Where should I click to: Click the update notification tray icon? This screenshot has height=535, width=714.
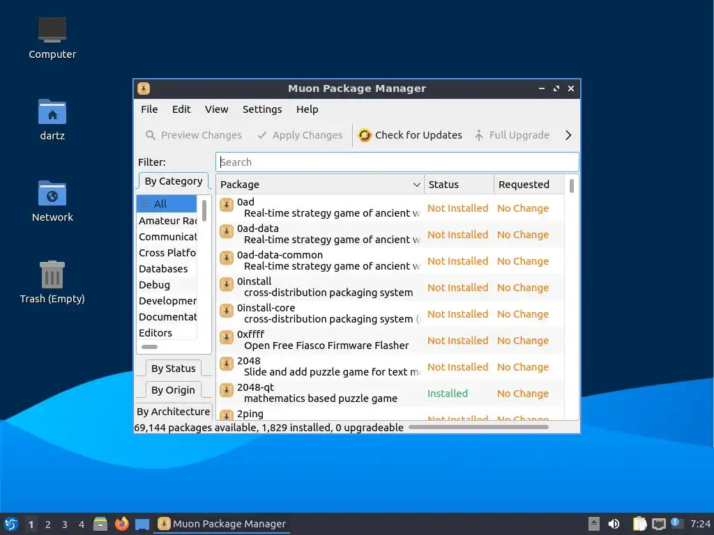pyautogui.click(x=677, y=523)
